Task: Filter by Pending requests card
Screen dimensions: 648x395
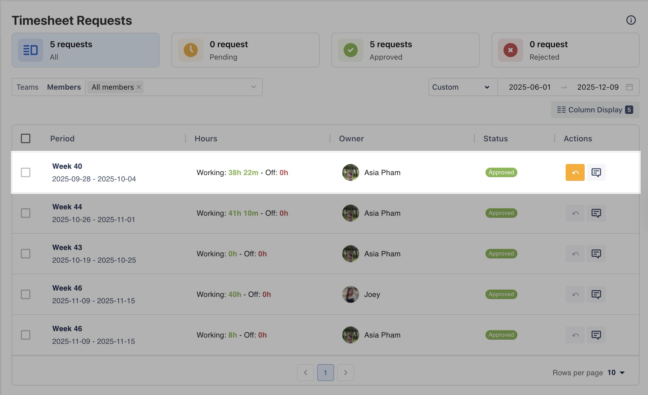Action: (245, 50)
